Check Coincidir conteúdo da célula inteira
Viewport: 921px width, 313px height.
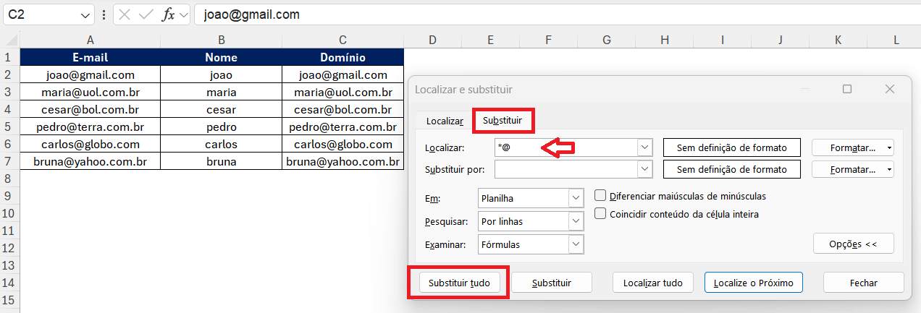tap(600, 214)
